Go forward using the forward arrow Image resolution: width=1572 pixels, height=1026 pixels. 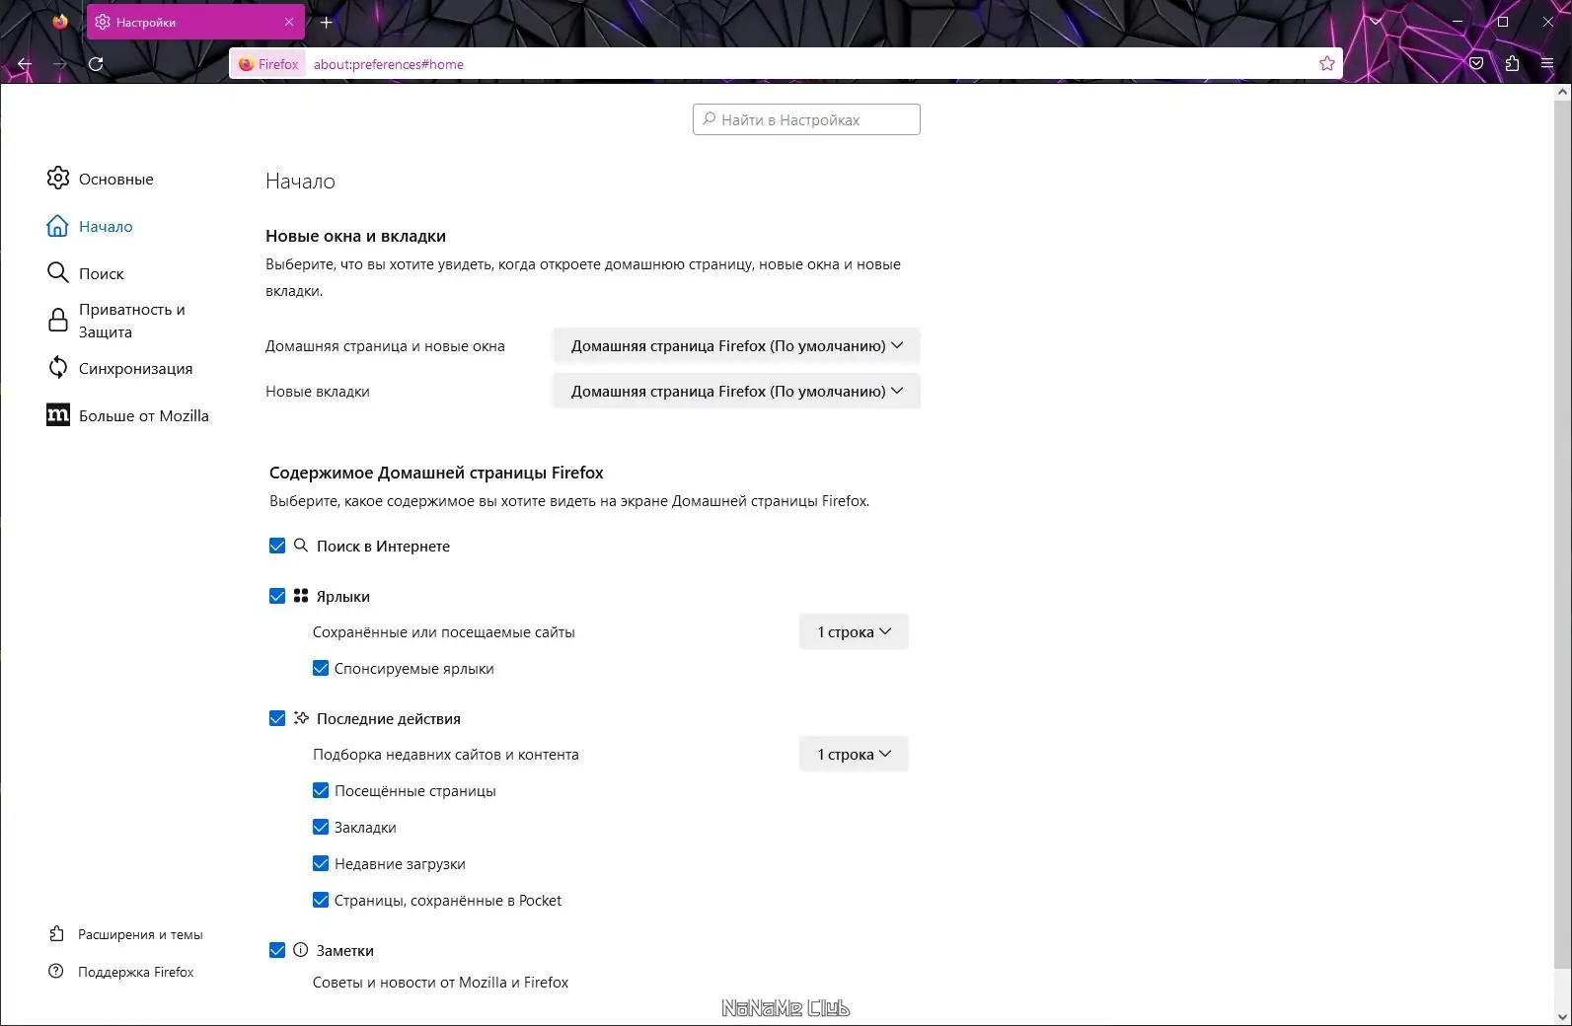pos(60,64)
